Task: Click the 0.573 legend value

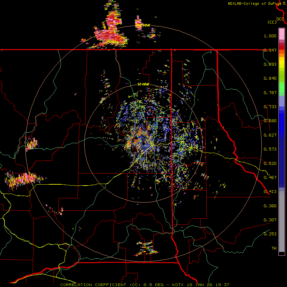Action: coord(270,149)
